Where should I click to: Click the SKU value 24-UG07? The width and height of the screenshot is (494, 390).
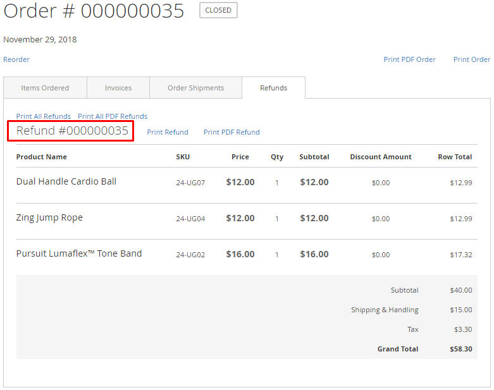point(190,183)
